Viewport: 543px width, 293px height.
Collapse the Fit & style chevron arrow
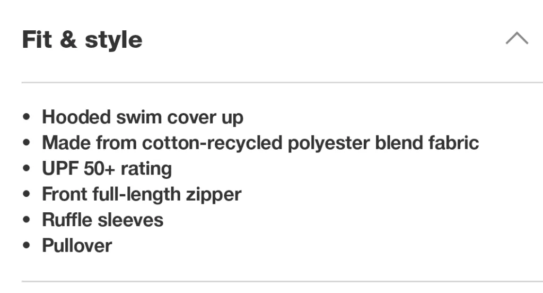point(516,39)
